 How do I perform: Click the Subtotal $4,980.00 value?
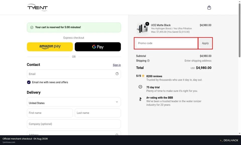point(206,56)
